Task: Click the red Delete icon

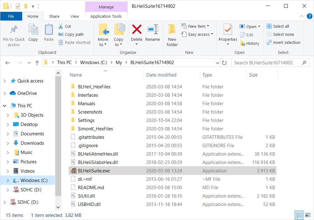Action: pos(137,29)
